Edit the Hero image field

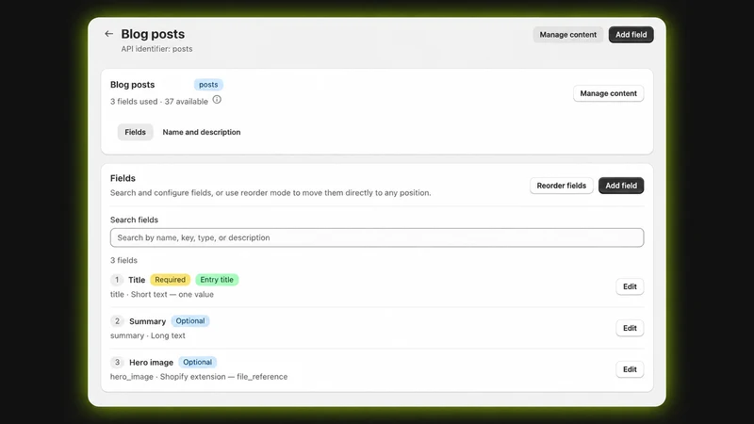(630, 369)
